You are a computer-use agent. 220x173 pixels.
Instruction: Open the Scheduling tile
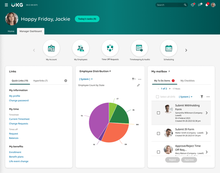168,48
